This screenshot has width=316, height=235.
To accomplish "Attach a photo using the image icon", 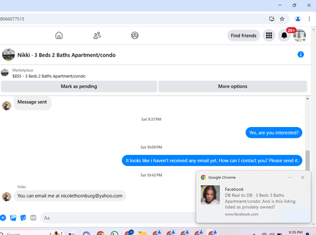I will 13,217.
